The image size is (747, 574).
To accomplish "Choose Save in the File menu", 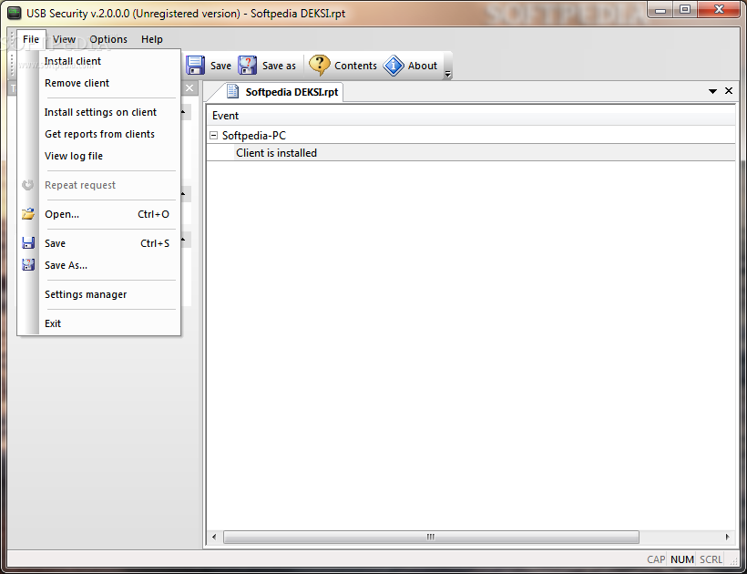I will tap(98, 243).
